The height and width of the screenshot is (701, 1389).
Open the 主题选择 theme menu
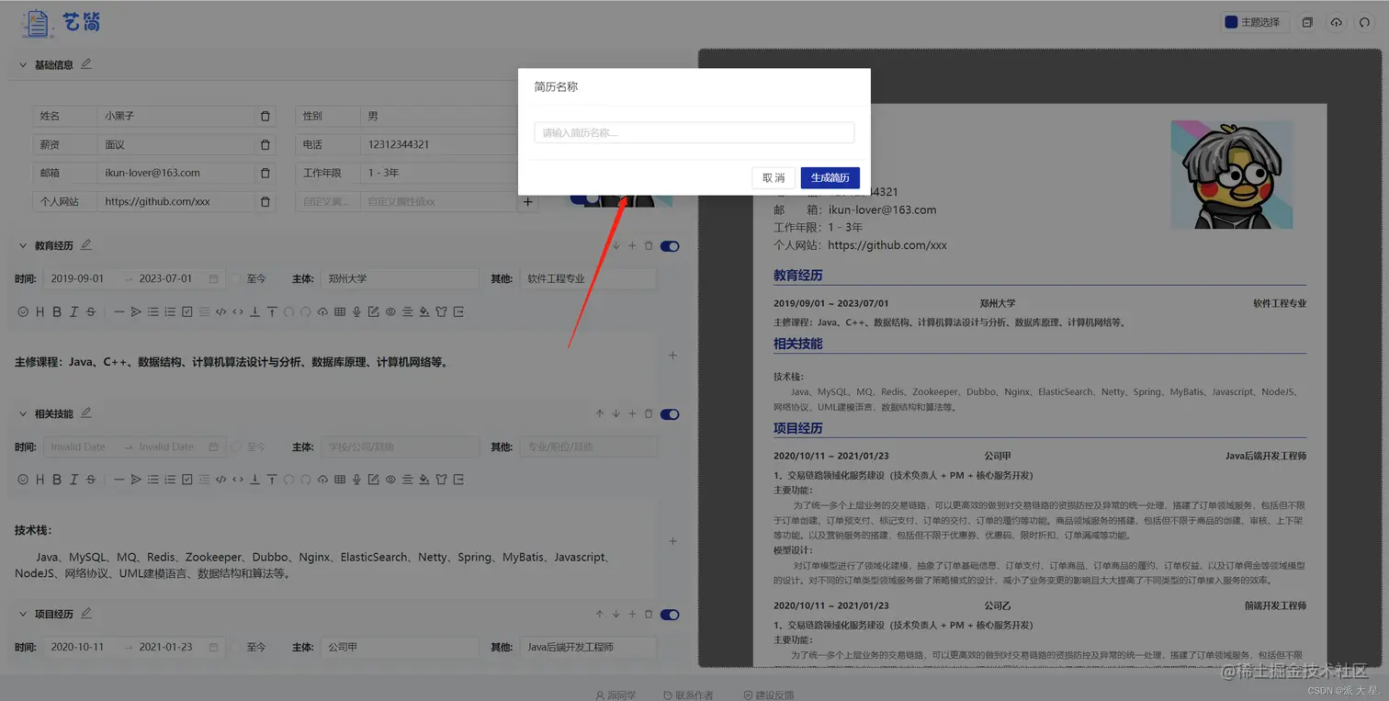tap(1260, 22)
